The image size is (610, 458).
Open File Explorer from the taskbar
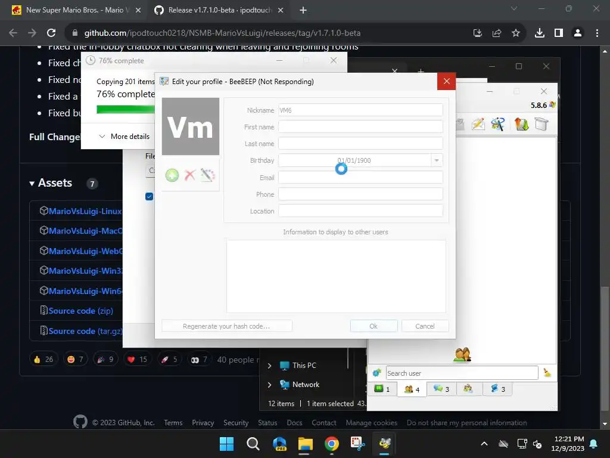tap(306, 444)
